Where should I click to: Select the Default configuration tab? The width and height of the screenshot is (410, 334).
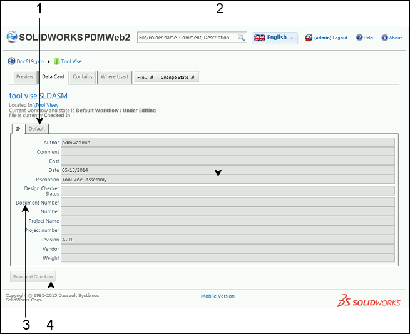coord(37,129)
